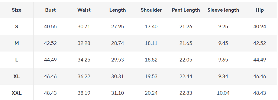Select the M size row label

16,43
